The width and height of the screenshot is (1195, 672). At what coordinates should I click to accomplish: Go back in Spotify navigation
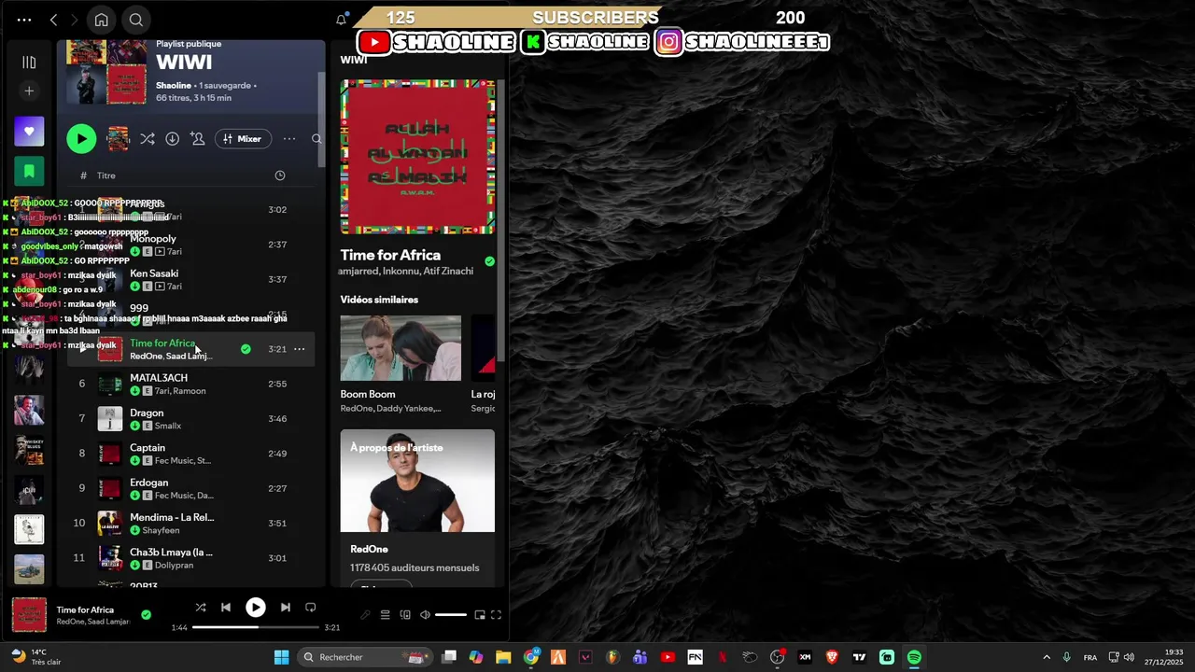tap(53, 20)
